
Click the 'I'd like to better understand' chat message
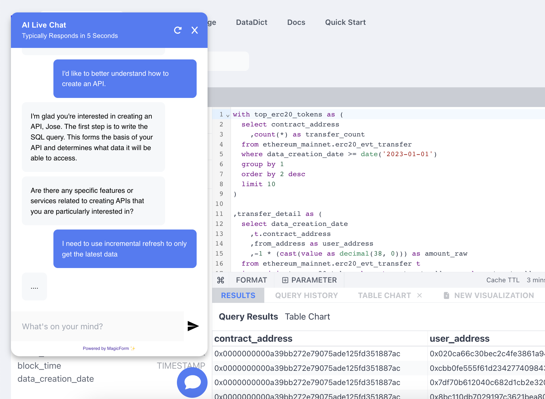coord(125,79)
